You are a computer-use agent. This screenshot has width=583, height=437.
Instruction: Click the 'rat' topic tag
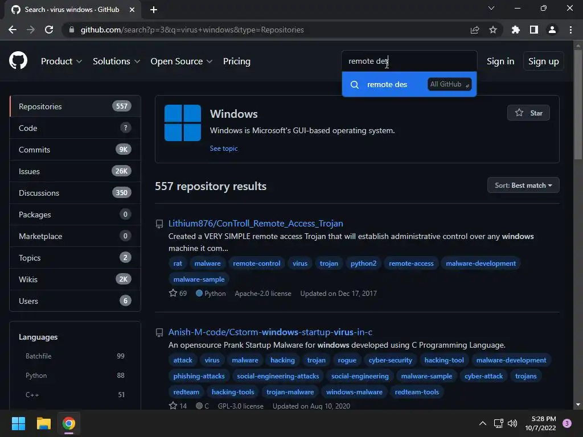point(178,263)
